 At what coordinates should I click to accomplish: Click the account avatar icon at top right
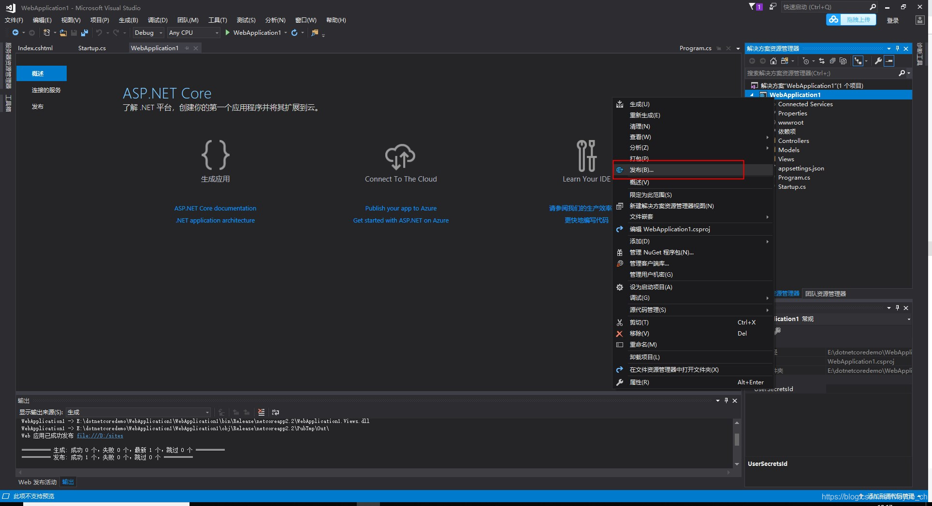coord(920,20)
